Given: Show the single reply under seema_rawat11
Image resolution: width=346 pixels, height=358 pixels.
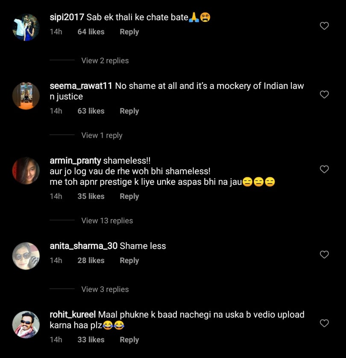Looking at the screenshot, I should [x=102, y=135].
